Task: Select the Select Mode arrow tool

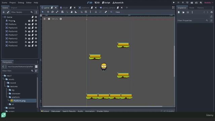Action: (43, 12)
